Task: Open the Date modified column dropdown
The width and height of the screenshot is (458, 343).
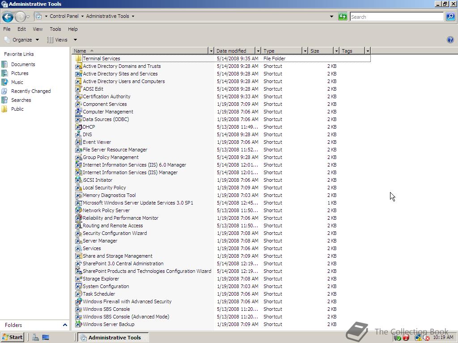Action: tap(258, 51)
